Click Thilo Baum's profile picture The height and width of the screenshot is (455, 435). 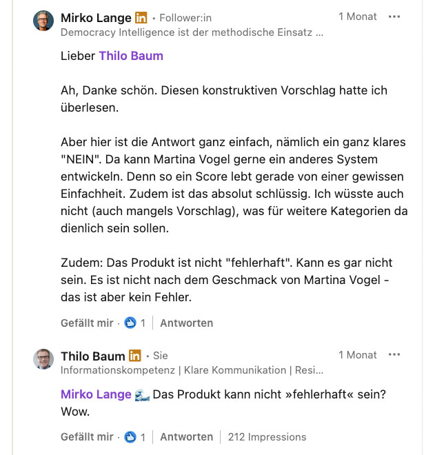point(43,359)
